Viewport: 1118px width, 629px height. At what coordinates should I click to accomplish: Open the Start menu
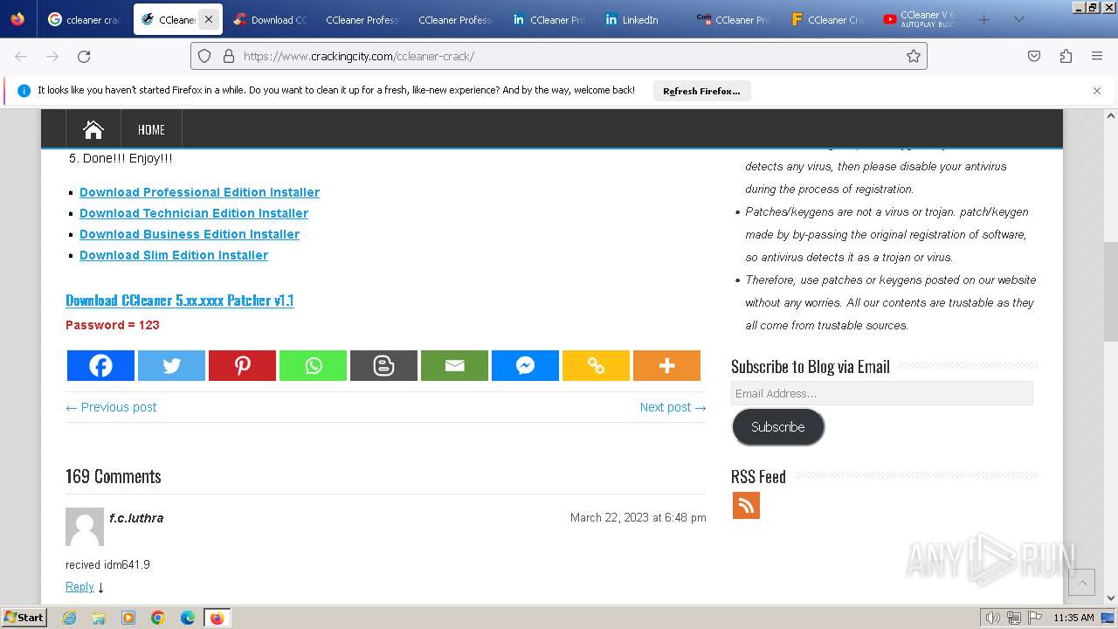point(24,618)
